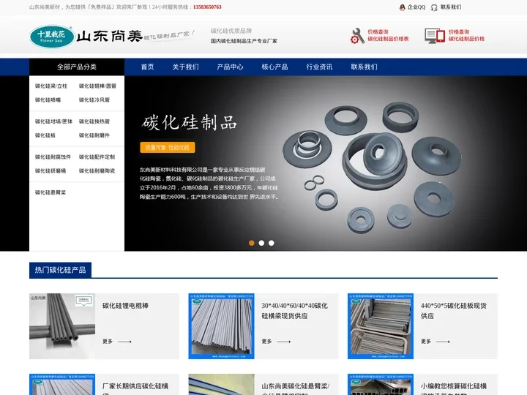
Task: Select category 碳化硅耐磨件
Action: (94, 135)
